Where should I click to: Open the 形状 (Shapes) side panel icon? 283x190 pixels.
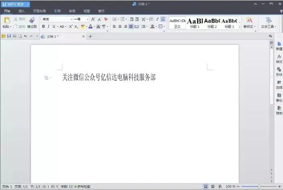point(279,72)
